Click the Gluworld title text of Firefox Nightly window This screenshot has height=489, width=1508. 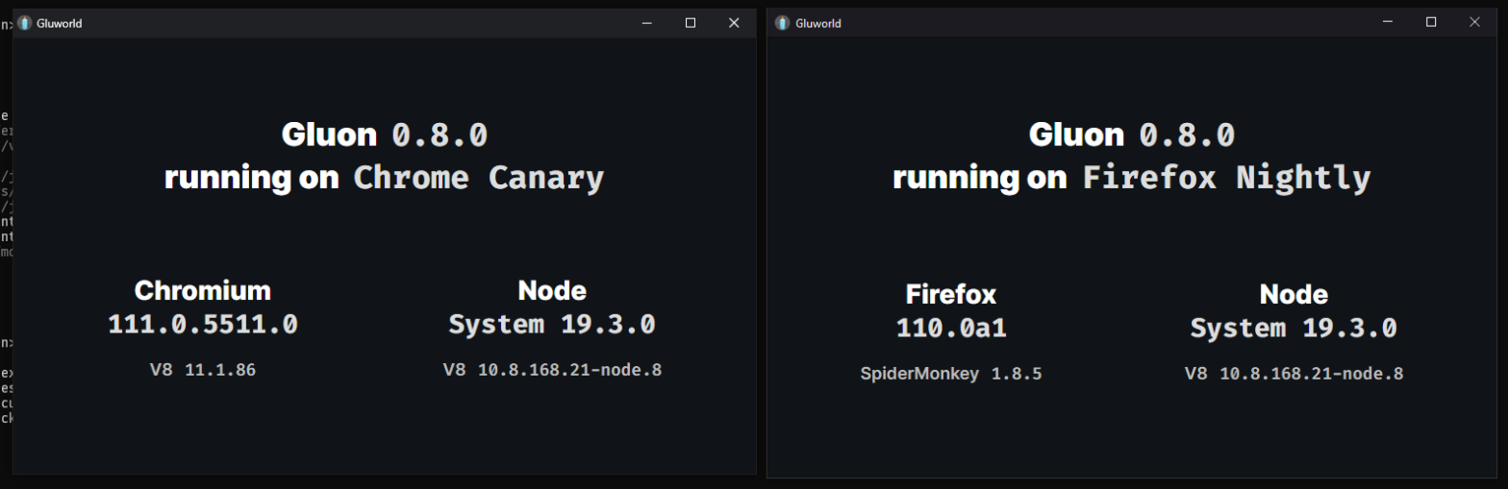coord(818,23)
